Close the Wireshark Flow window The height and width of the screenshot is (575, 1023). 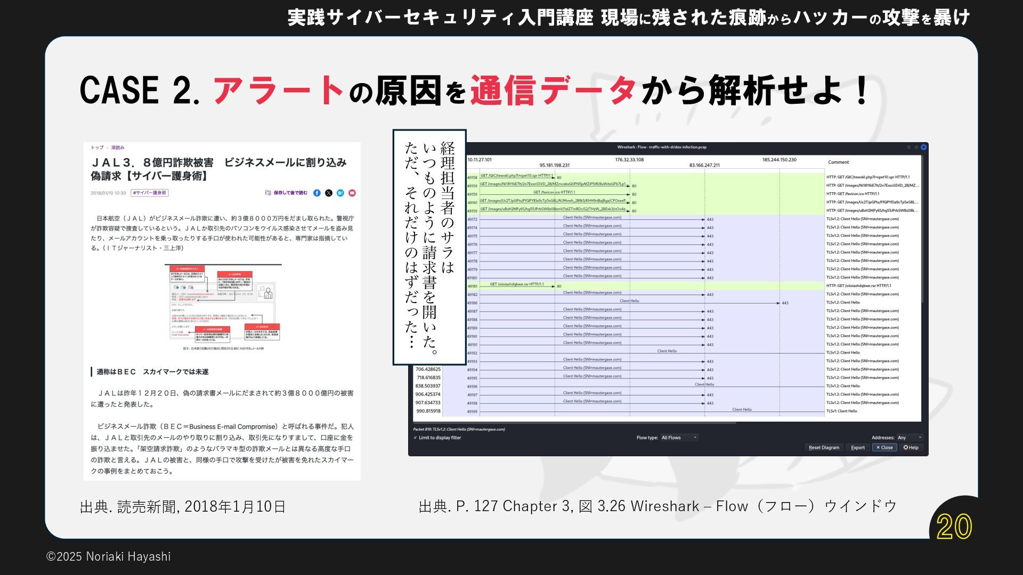tap(924, 147)
